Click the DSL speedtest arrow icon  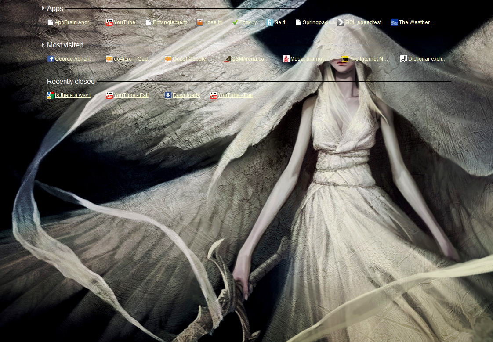(341, 22)
